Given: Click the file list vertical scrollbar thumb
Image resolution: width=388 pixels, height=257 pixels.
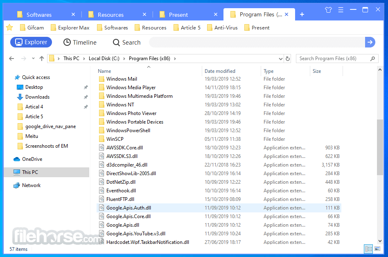Looking at the screenshot, I should click(x=380, y=147).
